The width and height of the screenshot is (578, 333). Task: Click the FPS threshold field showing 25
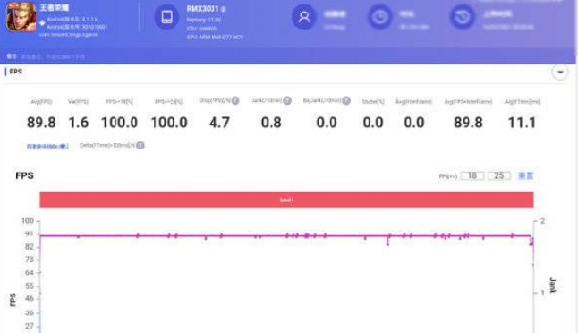(x=498, y=176)
